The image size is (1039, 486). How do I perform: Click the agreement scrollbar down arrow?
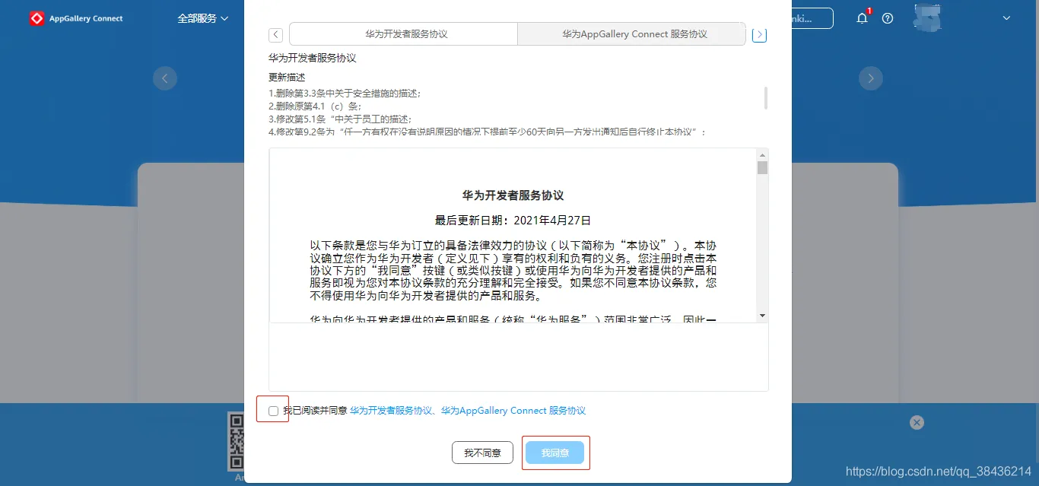[x=762, y=316]
